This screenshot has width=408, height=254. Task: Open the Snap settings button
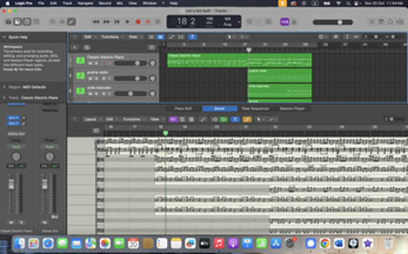click(x=322, y=37)
